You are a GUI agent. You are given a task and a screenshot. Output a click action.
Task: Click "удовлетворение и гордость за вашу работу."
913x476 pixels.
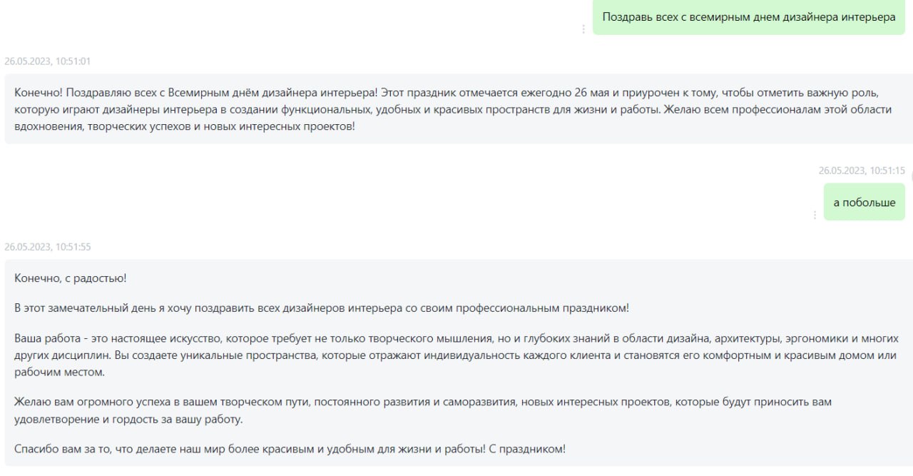pyautogui.click(x=128, y=419)
